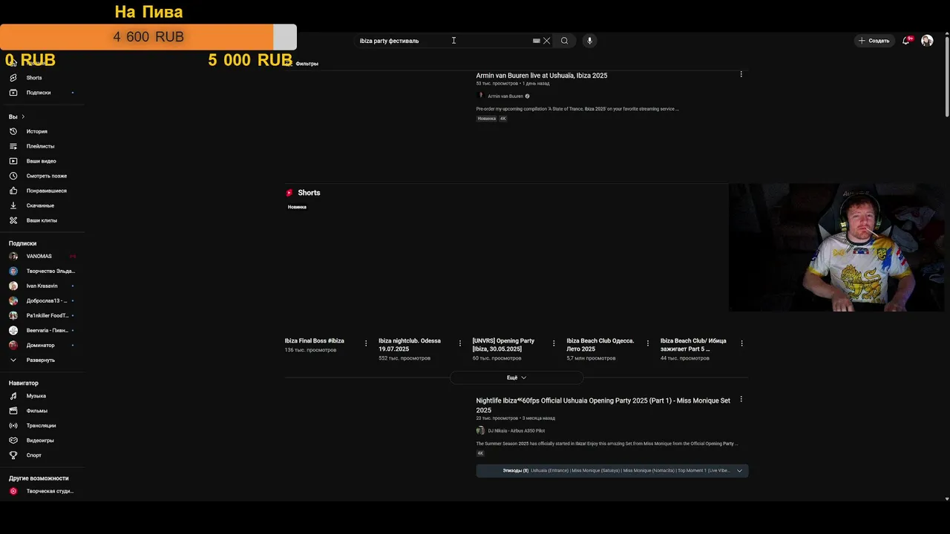This screenshot has height=534, width=950.
Task: Open Ibiza Final Boss #ibiza short
Action: tap(315, 341)
